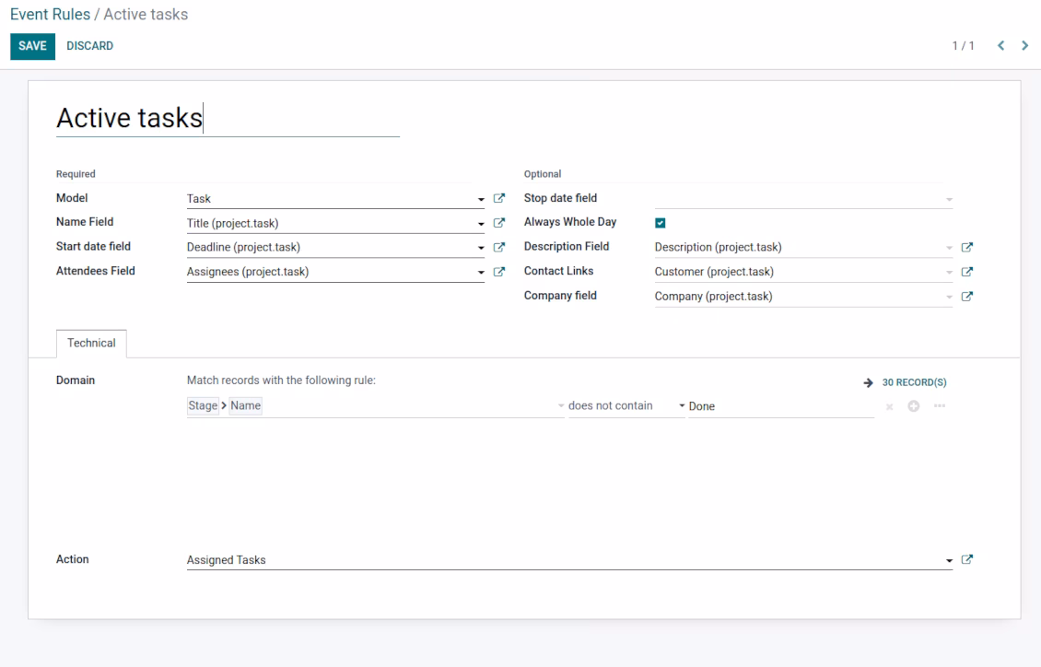Open external link for Description Field
The image size is (1041, 667).
click(967, 247)
